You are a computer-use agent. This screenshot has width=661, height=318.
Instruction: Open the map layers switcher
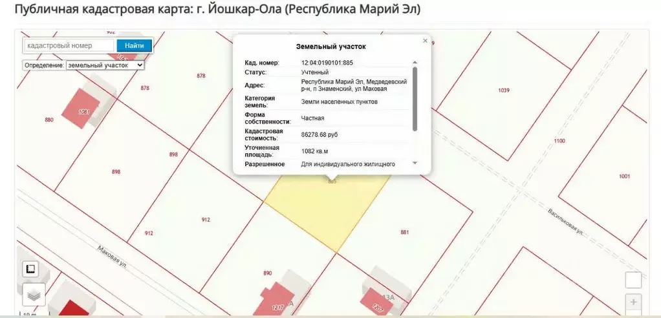click(x=34, y=295)
